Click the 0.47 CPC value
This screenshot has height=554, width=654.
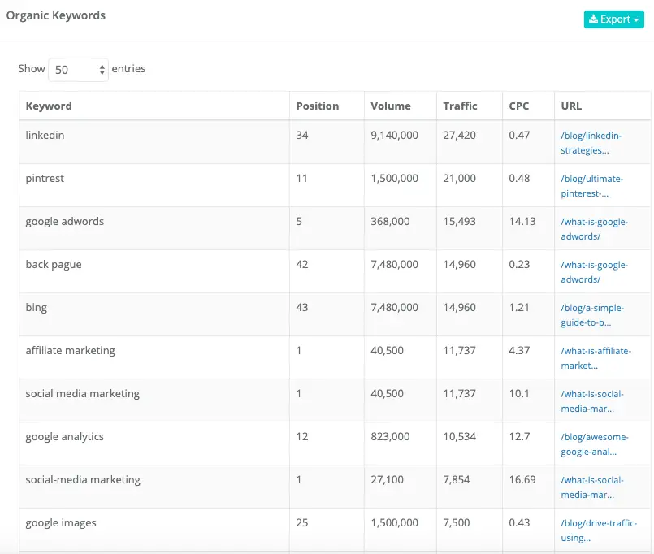pyautogui.click(x=519, y=135)
